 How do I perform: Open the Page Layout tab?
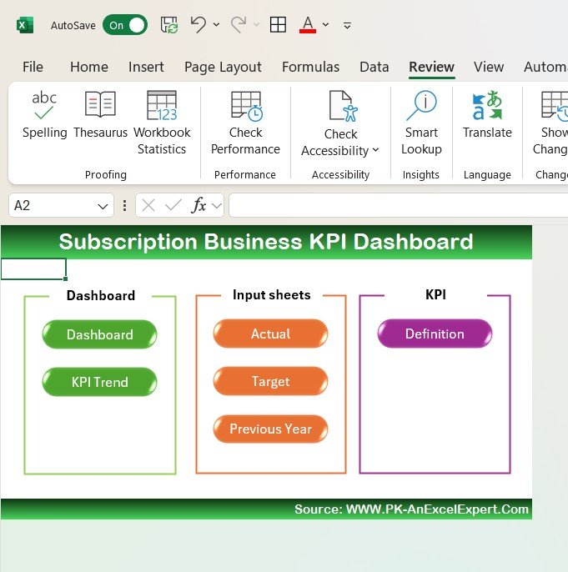coord(223,67)
